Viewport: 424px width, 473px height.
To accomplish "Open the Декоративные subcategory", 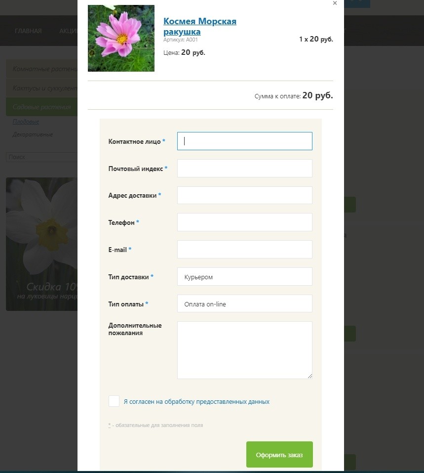I will [33, 134].
